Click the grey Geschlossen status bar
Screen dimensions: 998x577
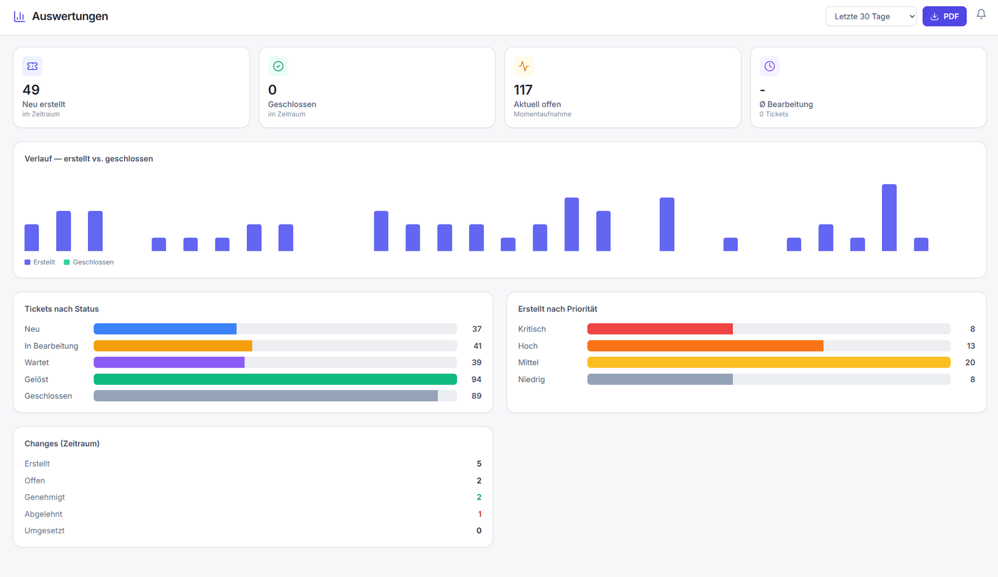click(266, 396)
